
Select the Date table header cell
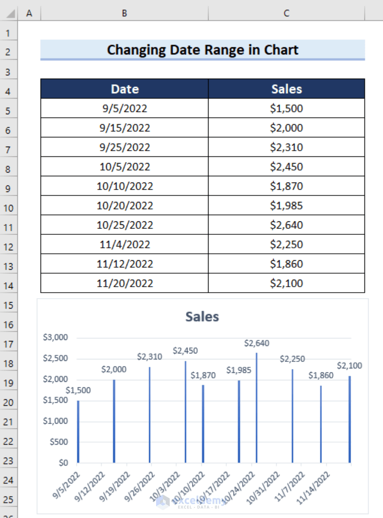pos(124,89)
